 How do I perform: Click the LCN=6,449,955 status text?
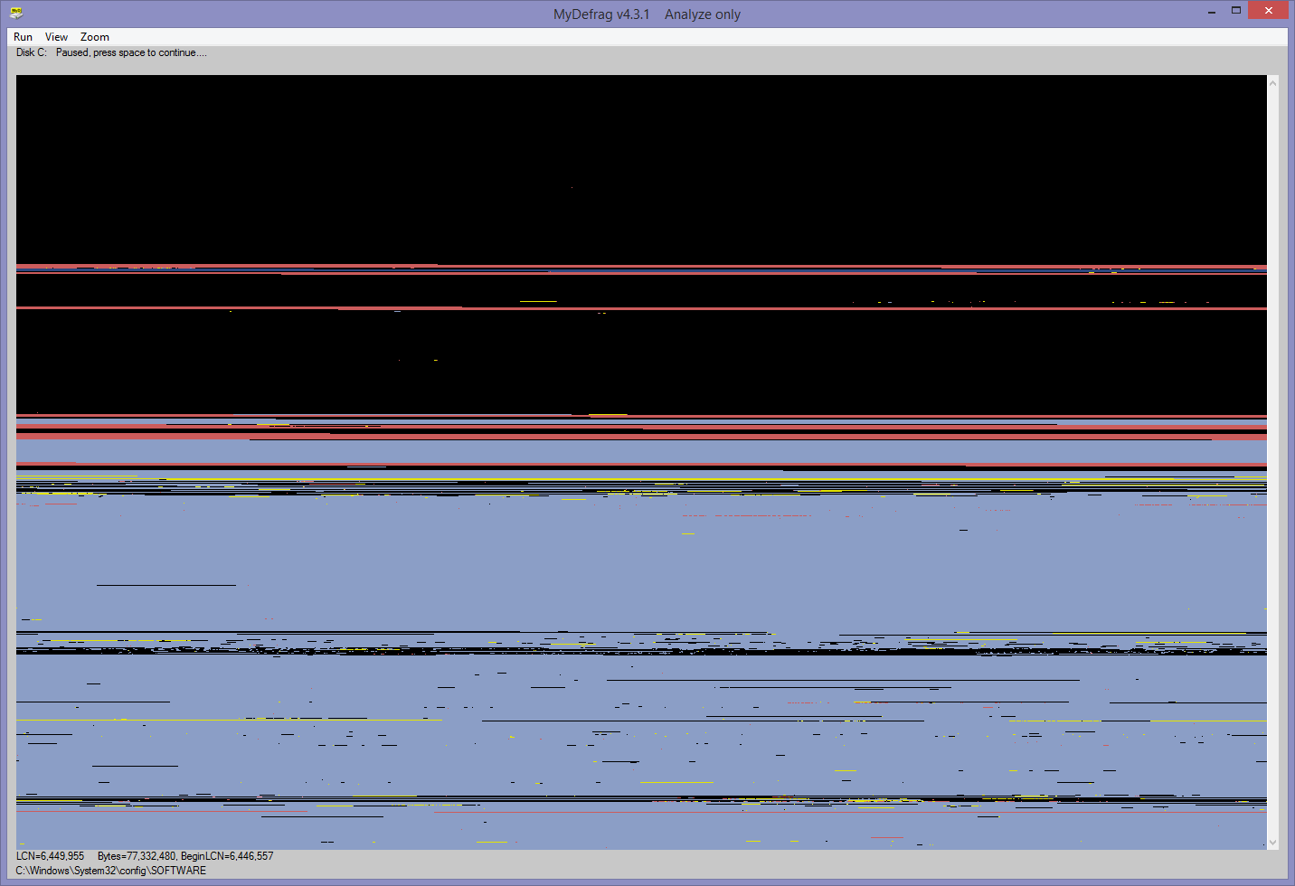click(50, 856)
